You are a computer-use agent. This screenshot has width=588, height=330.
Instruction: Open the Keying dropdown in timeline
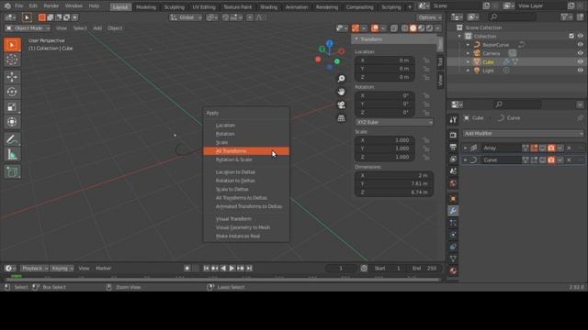(62, 269)
